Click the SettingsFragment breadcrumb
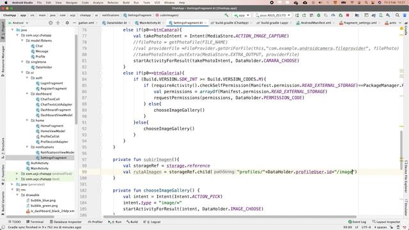409x230 pixels. 137,15
